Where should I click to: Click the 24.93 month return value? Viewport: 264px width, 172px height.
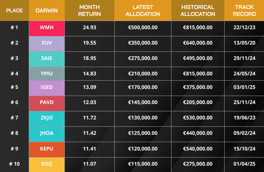89,28
